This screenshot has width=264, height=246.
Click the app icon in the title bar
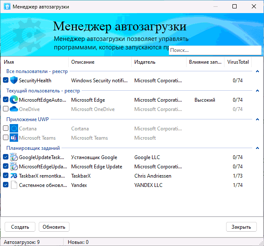click(7, 7)
